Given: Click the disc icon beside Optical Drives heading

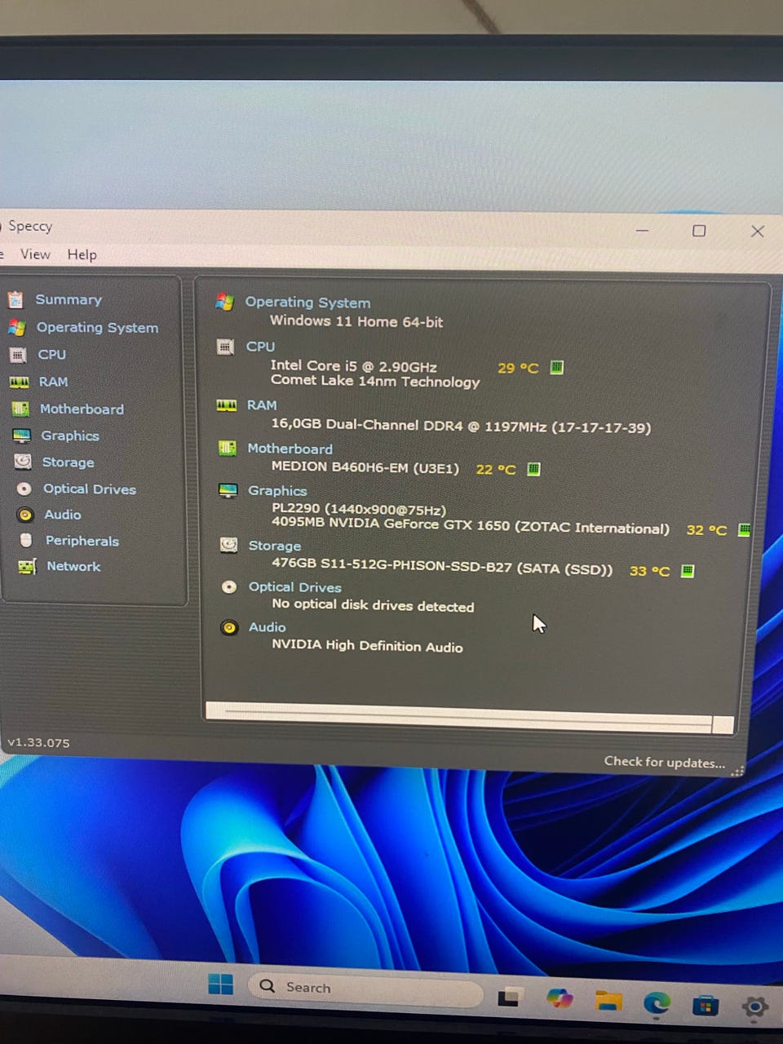Looking at the screenshot, I should [229, 586].
